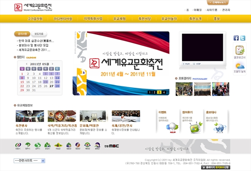The height and width of the screenshot is (171, 251).
Task: Open today's weather sun-cloud icon
Action: click(240, 66)
